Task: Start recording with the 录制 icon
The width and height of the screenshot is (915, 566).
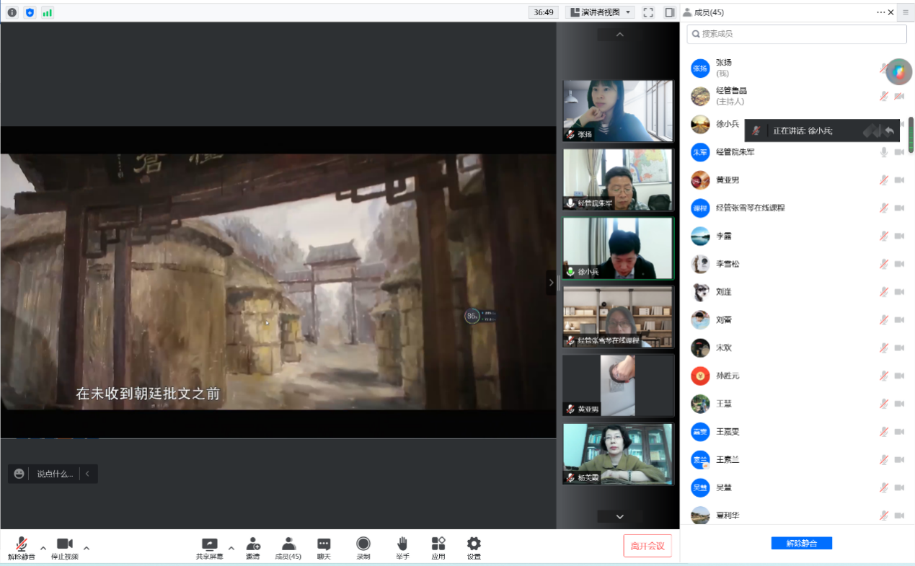Action: click(363, 548)
